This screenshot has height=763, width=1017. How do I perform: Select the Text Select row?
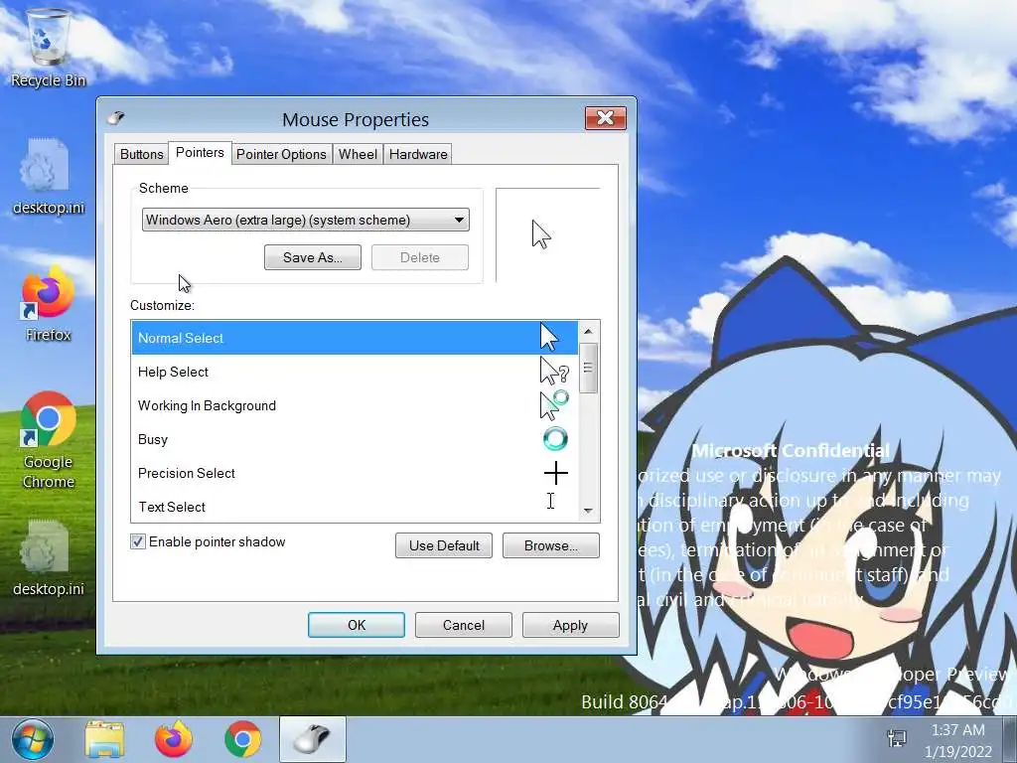(x=355, y=506)
